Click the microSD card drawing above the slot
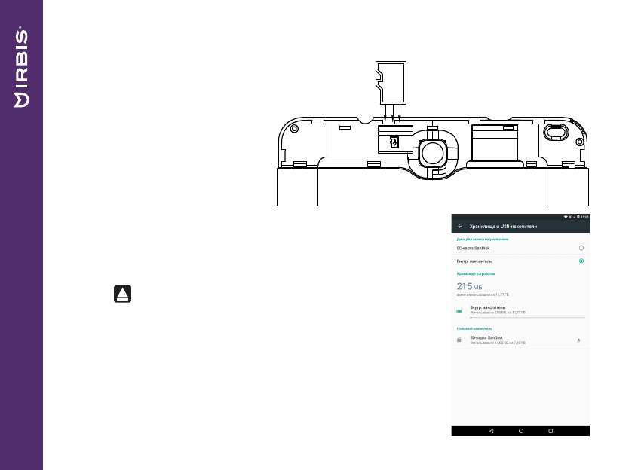This screenshot has height=470, width=641. [x=392, y=81]
